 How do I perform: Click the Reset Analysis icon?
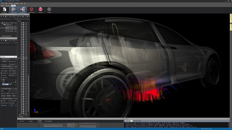pyautogui.click(x=31, y=10)
